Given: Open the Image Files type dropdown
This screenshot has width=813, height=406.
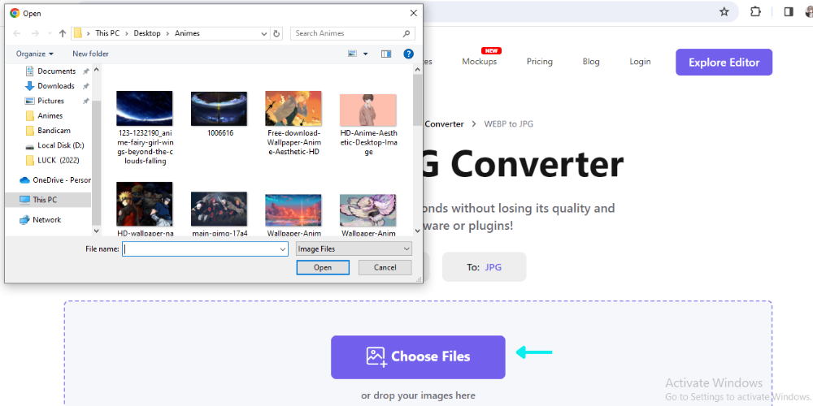Looking at the screenshot, I should [x=354, y=249].
